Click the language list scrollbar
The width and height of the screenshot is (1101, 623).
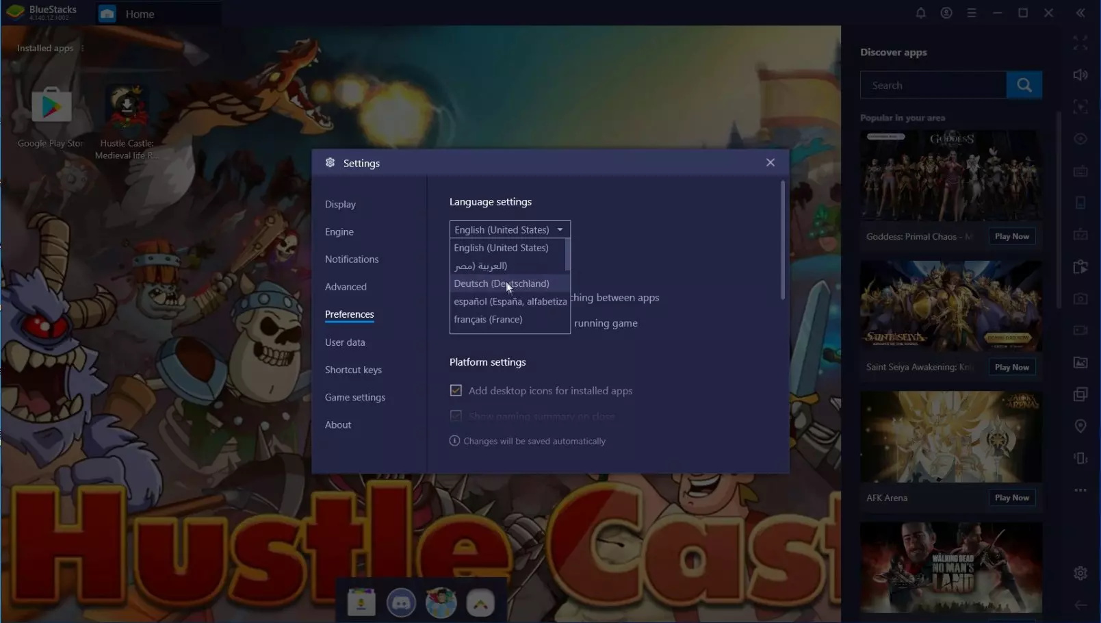point(567,255)
